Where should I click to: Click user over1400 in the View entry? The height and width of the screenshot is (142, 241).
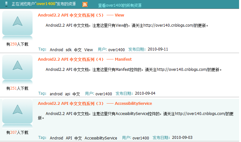point(116,50)
